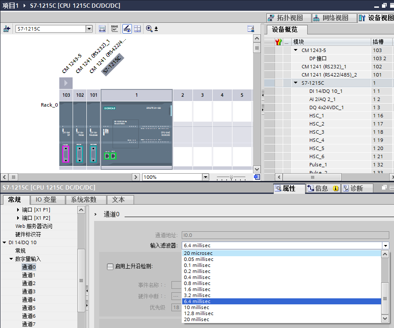The width and height of the screenshot is (394, 328).
Task: Collapse the Channel 0 section arrow
Action: point(95,214)
